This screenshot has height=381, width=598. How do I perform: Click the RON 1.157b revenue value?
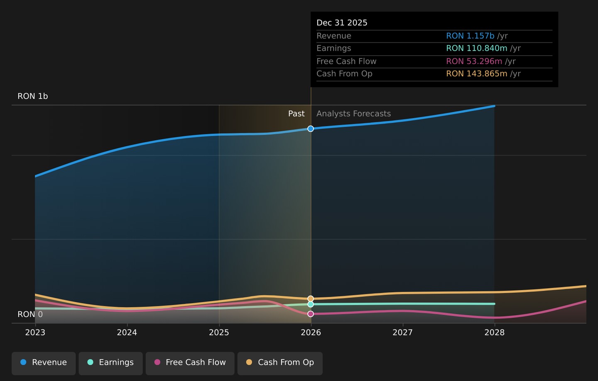click(470, 36)
